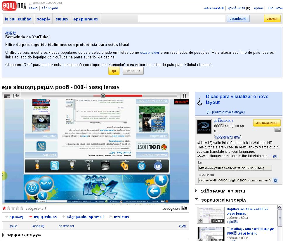
Task: Click the YouTube logo
Action: click(14, 6)
